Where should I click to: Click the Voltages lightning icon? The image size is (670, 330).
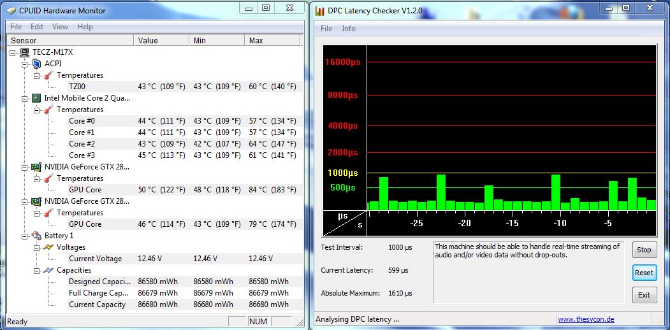(x=48, y=247)
